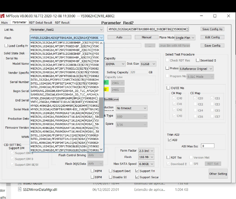Select INTEL 2048Gbit PF29F04T2AOCTH2(B27B) entry

coord(65,87)
